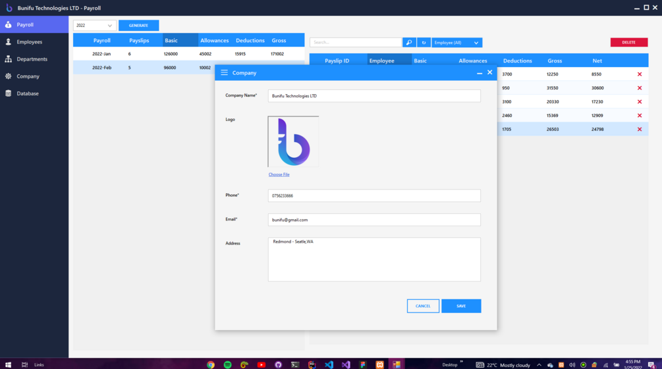
Task: Click the Employees person icon
Action: 8,41
